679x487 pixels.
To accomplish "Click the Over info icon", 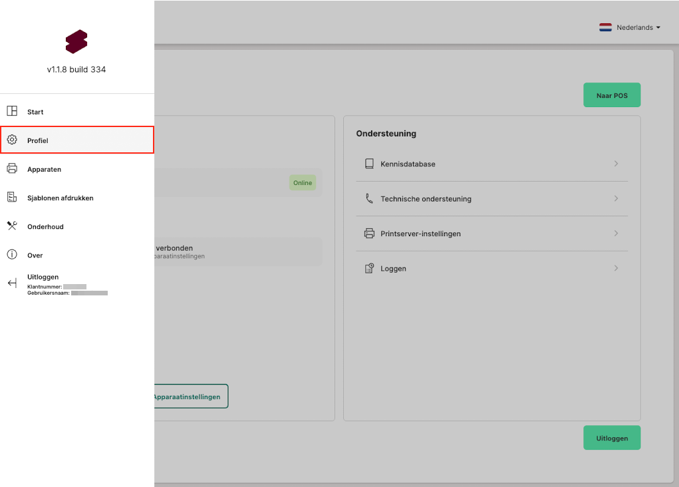I will click(x=12, y=255).
